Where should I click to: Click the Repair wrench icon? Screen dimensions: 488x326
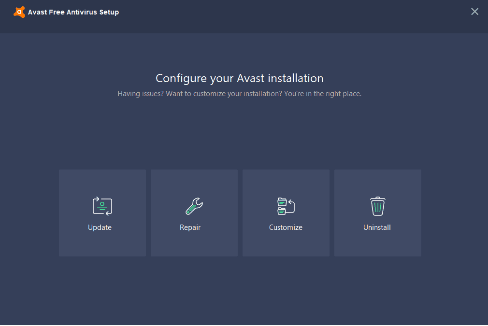pos(194,206)
